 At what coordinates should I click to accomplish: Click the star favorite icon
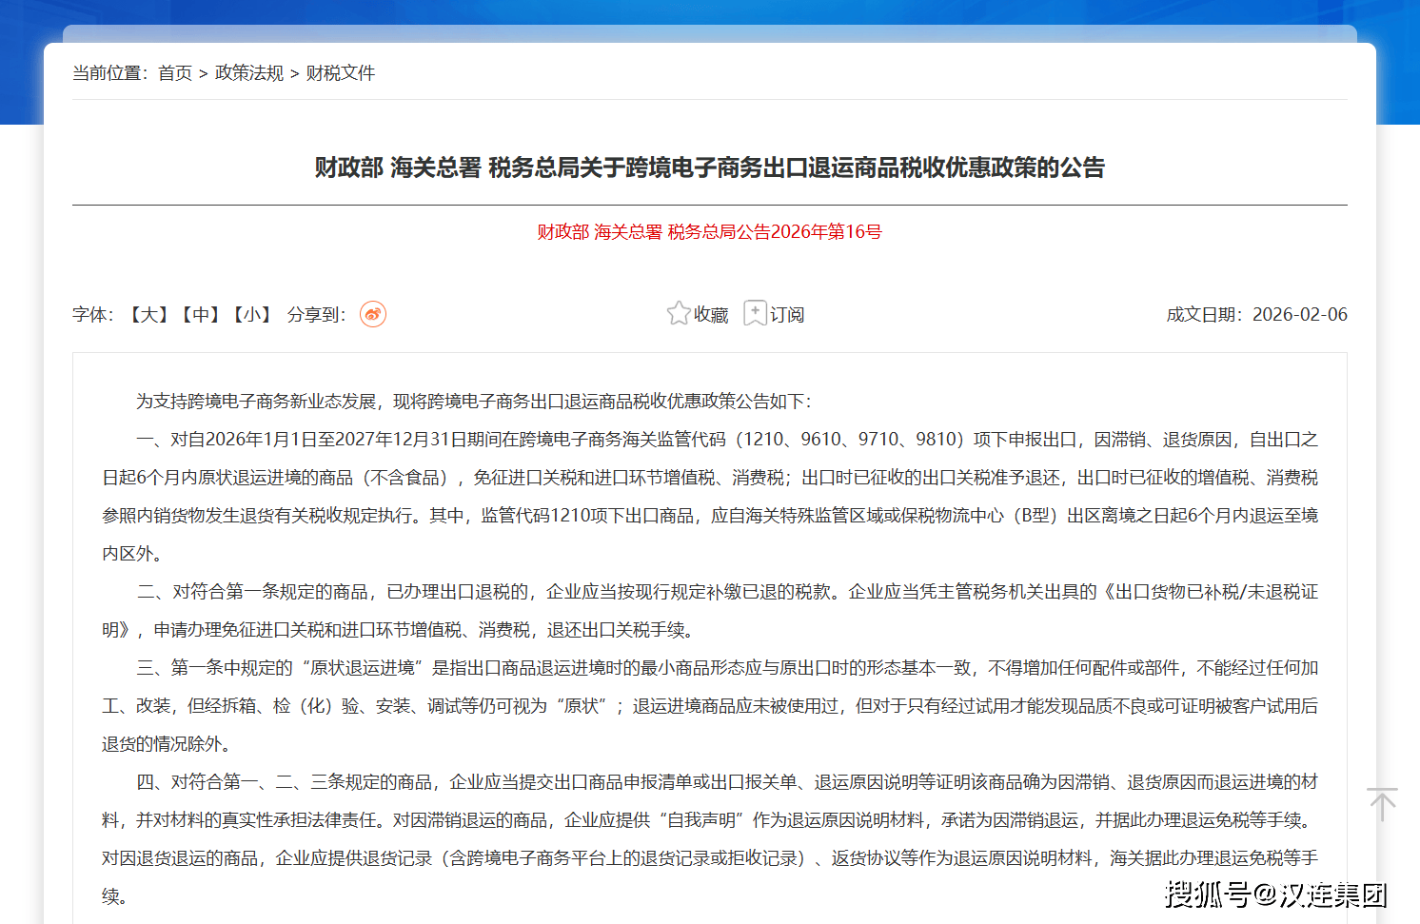(678, 313)
